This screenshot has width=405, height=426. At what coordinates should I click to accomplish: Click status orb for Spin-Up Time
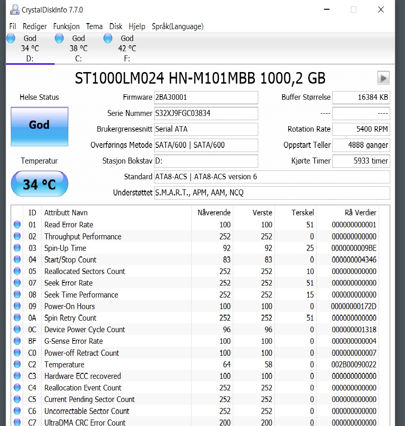click(17, 248)
